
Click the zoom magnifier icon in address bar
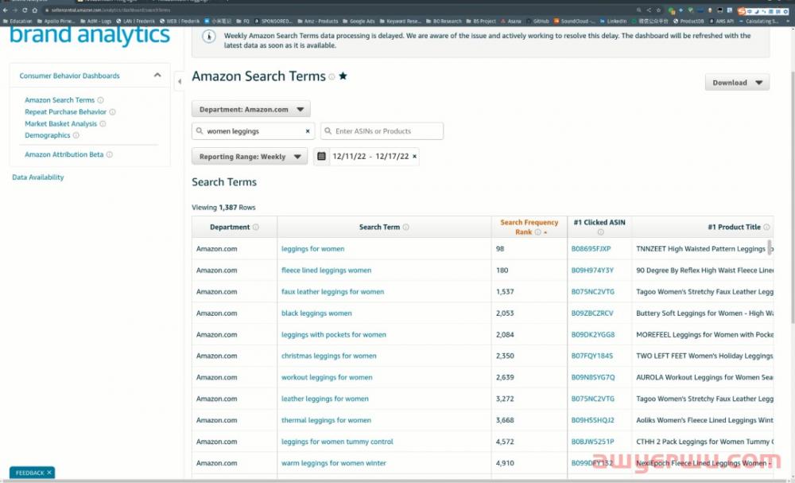point(639,10)
